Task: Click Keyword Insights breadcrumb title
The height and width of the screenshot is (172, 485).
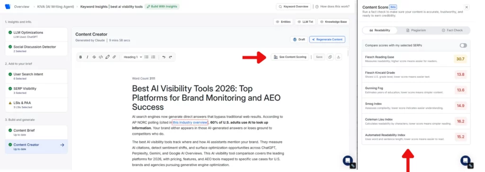Action: point(111,7)
